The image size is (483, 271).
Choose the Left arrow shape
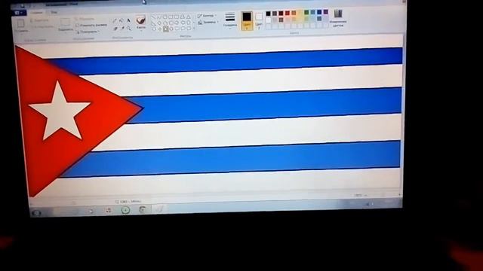(183, 23)
